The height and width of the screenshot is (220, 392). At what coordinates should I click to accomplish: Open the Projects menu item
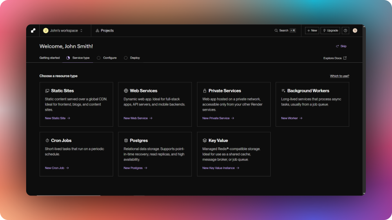[x=105, y=31]
